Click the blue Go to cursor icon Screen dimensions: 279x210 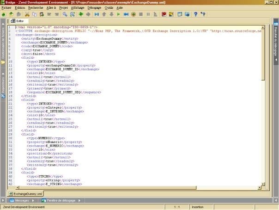(126, 14)
